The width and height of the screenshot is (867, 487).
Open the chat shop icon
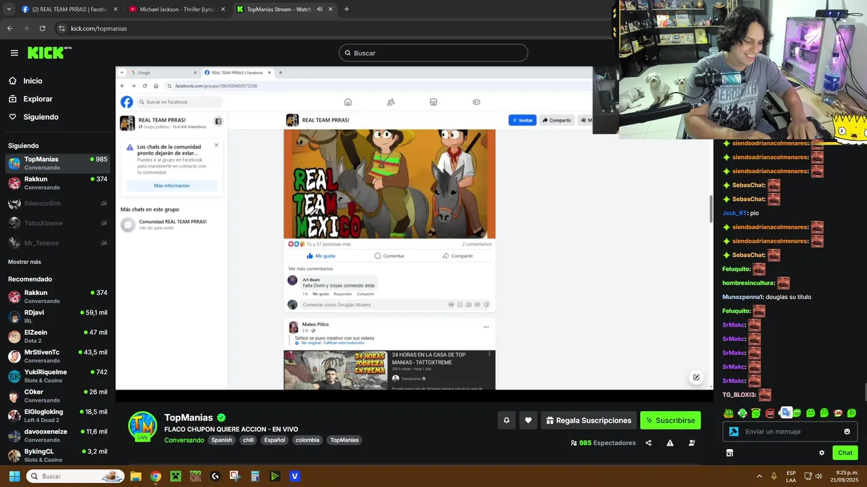[x=729, y=453]
